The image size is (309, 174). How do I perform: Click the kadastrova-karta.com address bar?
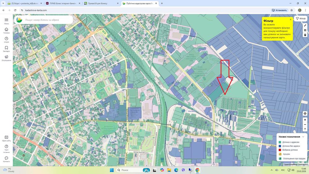36,10
